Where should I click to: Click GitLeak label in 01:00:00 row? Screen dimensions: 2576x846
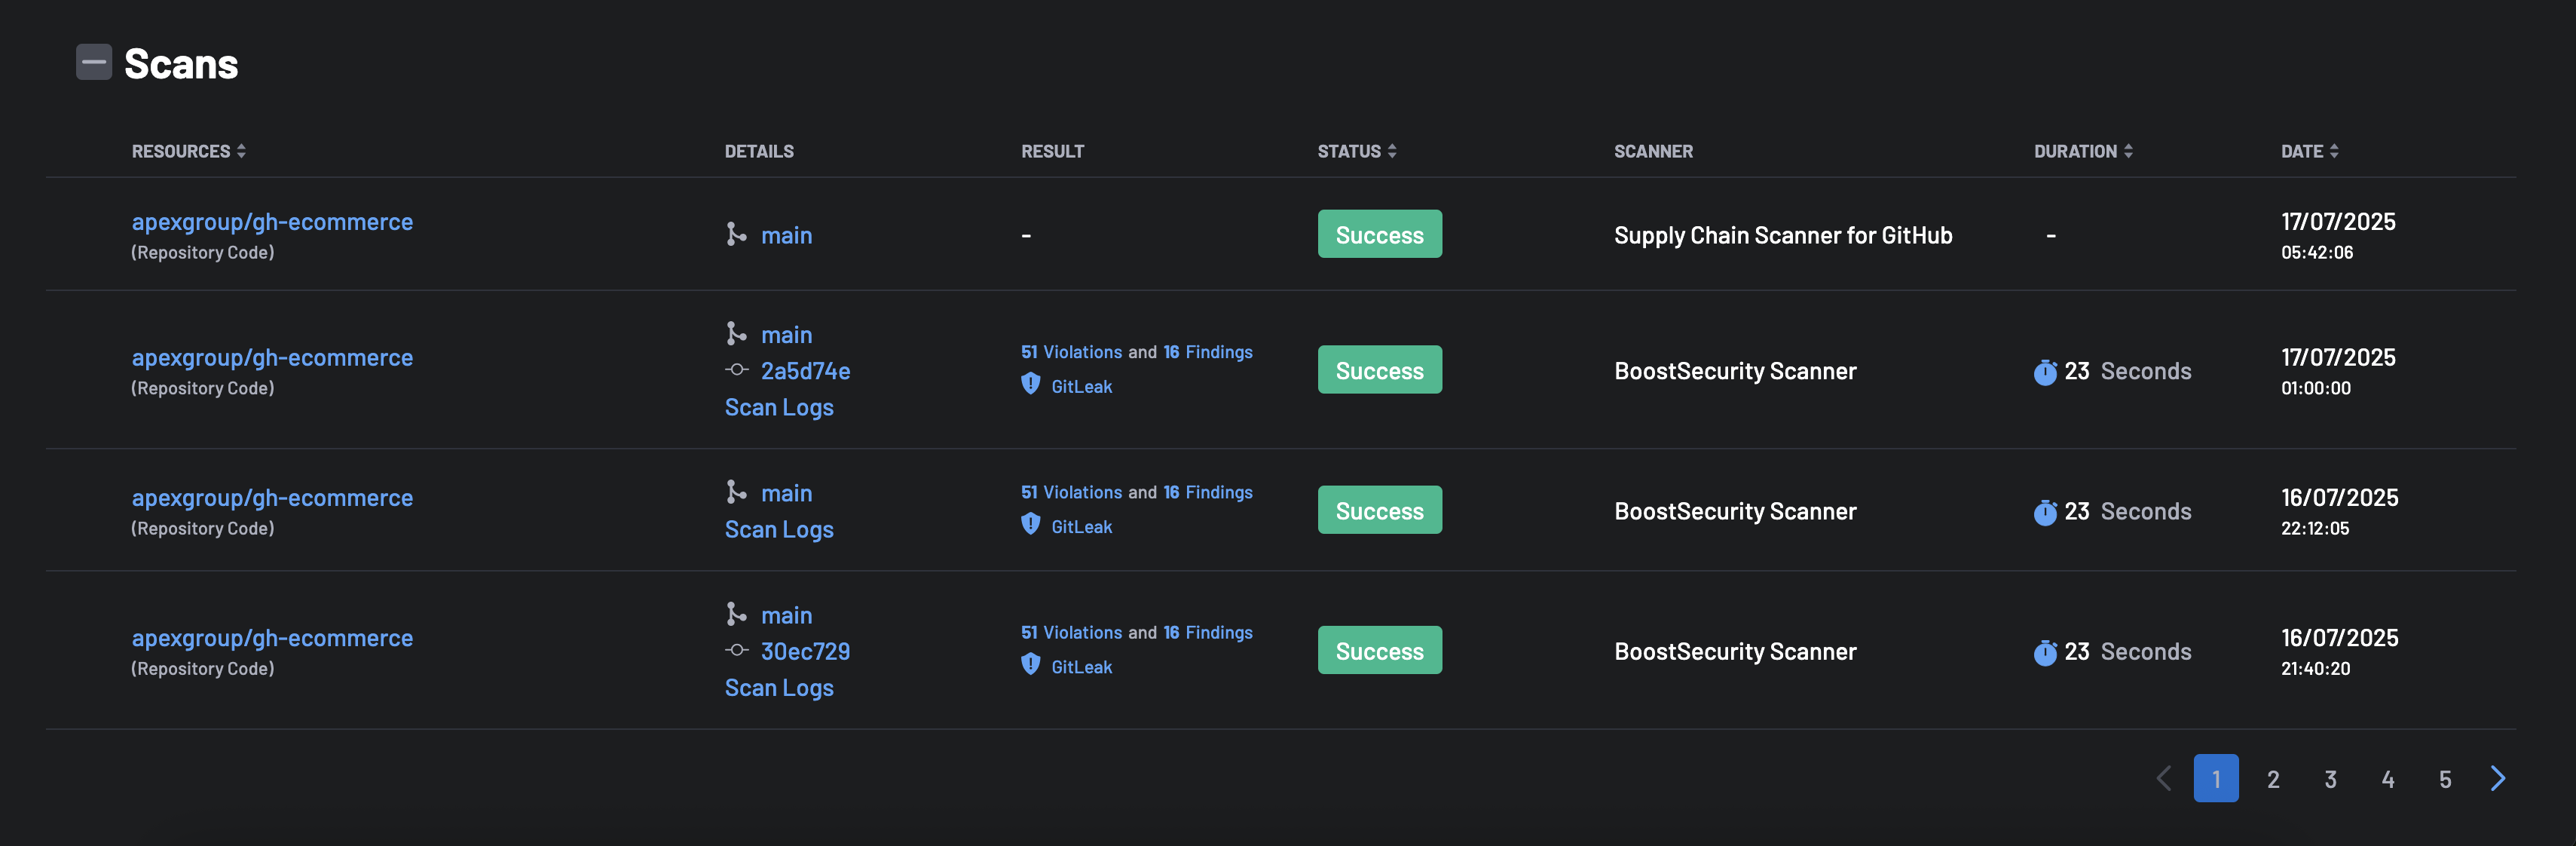coord(1081,386)
